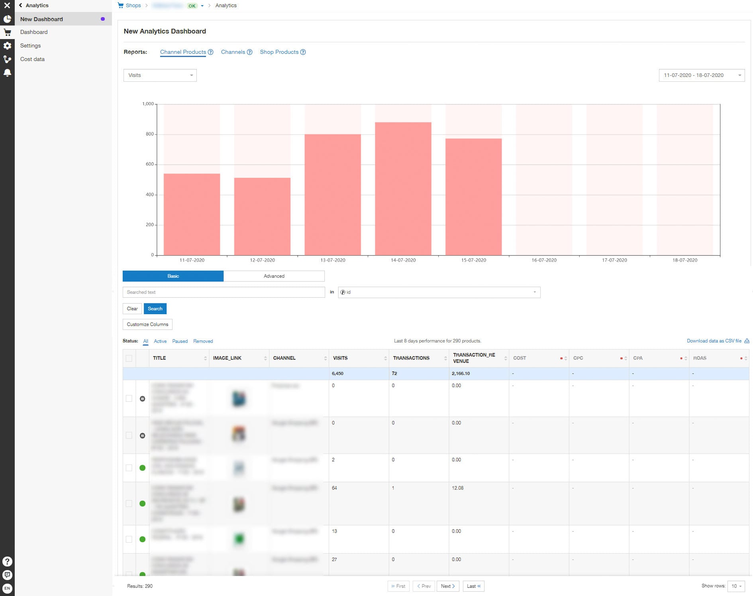The image size is (753, 596).
Task: Open notifications bell icon
Action: (x=7, y=73)
